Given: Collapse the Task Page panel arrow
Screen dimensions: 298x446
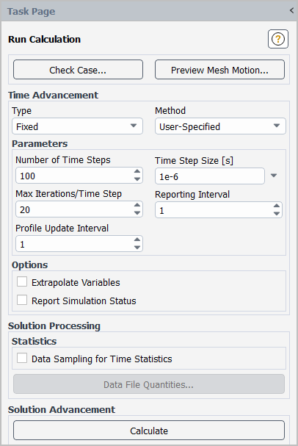Looking at the screenshot, I should 291,11.
